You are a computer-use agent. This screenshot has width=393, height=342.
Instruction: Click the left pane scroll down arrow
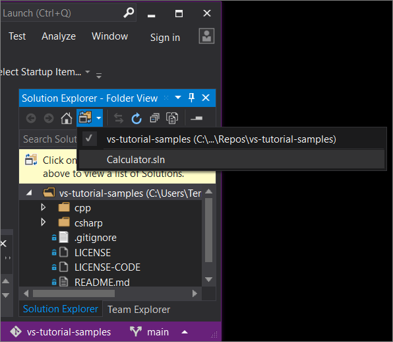click(x=5, y=295)
